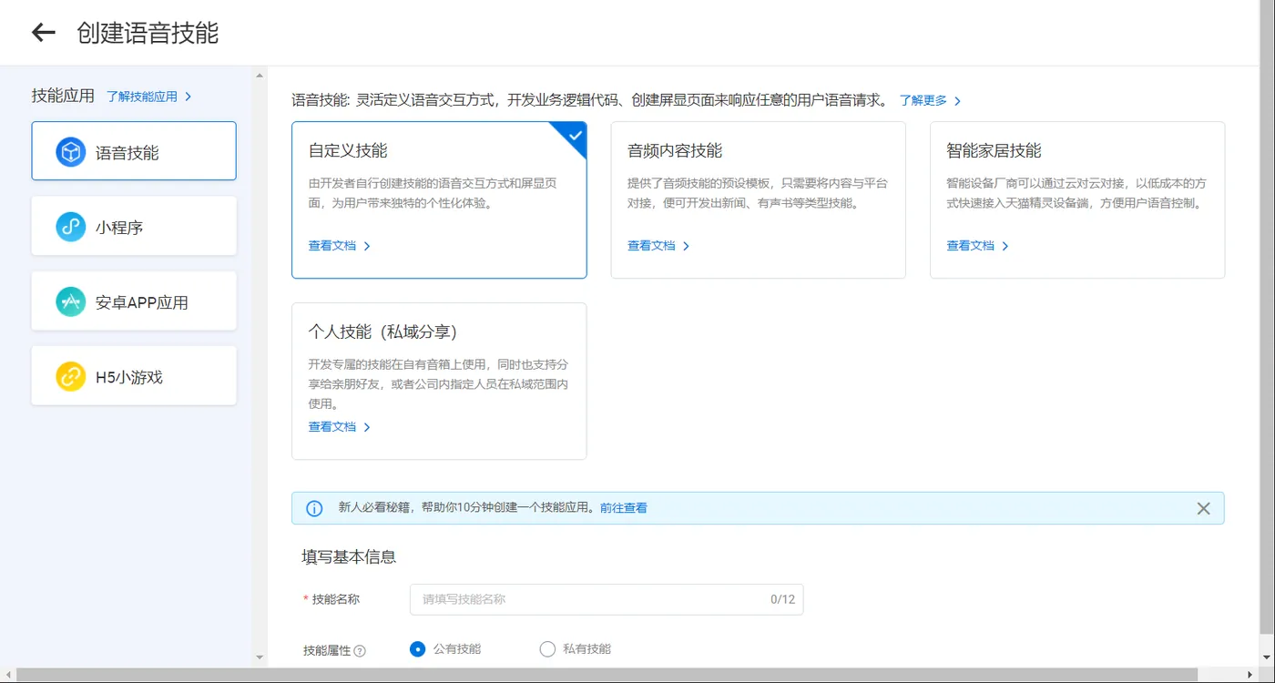Click the 创建语音技能 page title
This screenshot has width=1275, height=683.
(148, 33)
